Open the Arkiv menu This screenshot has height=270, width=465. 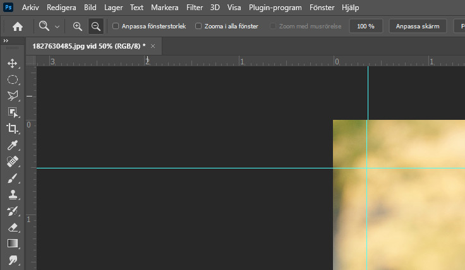click(x=30, y=8)
